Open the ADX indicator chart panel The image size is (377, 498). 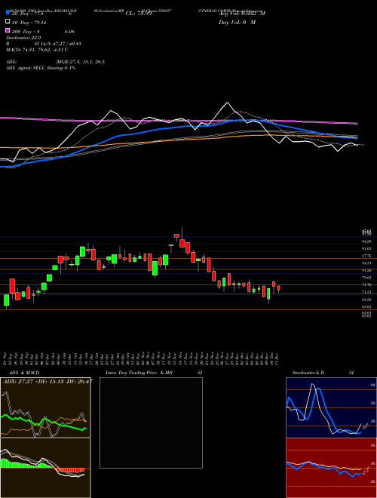(45, 407)
